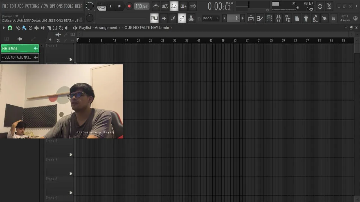This screenshot has height=202, width=360.
Task: Open the ADD menu
Action: [x=21, y=6]
